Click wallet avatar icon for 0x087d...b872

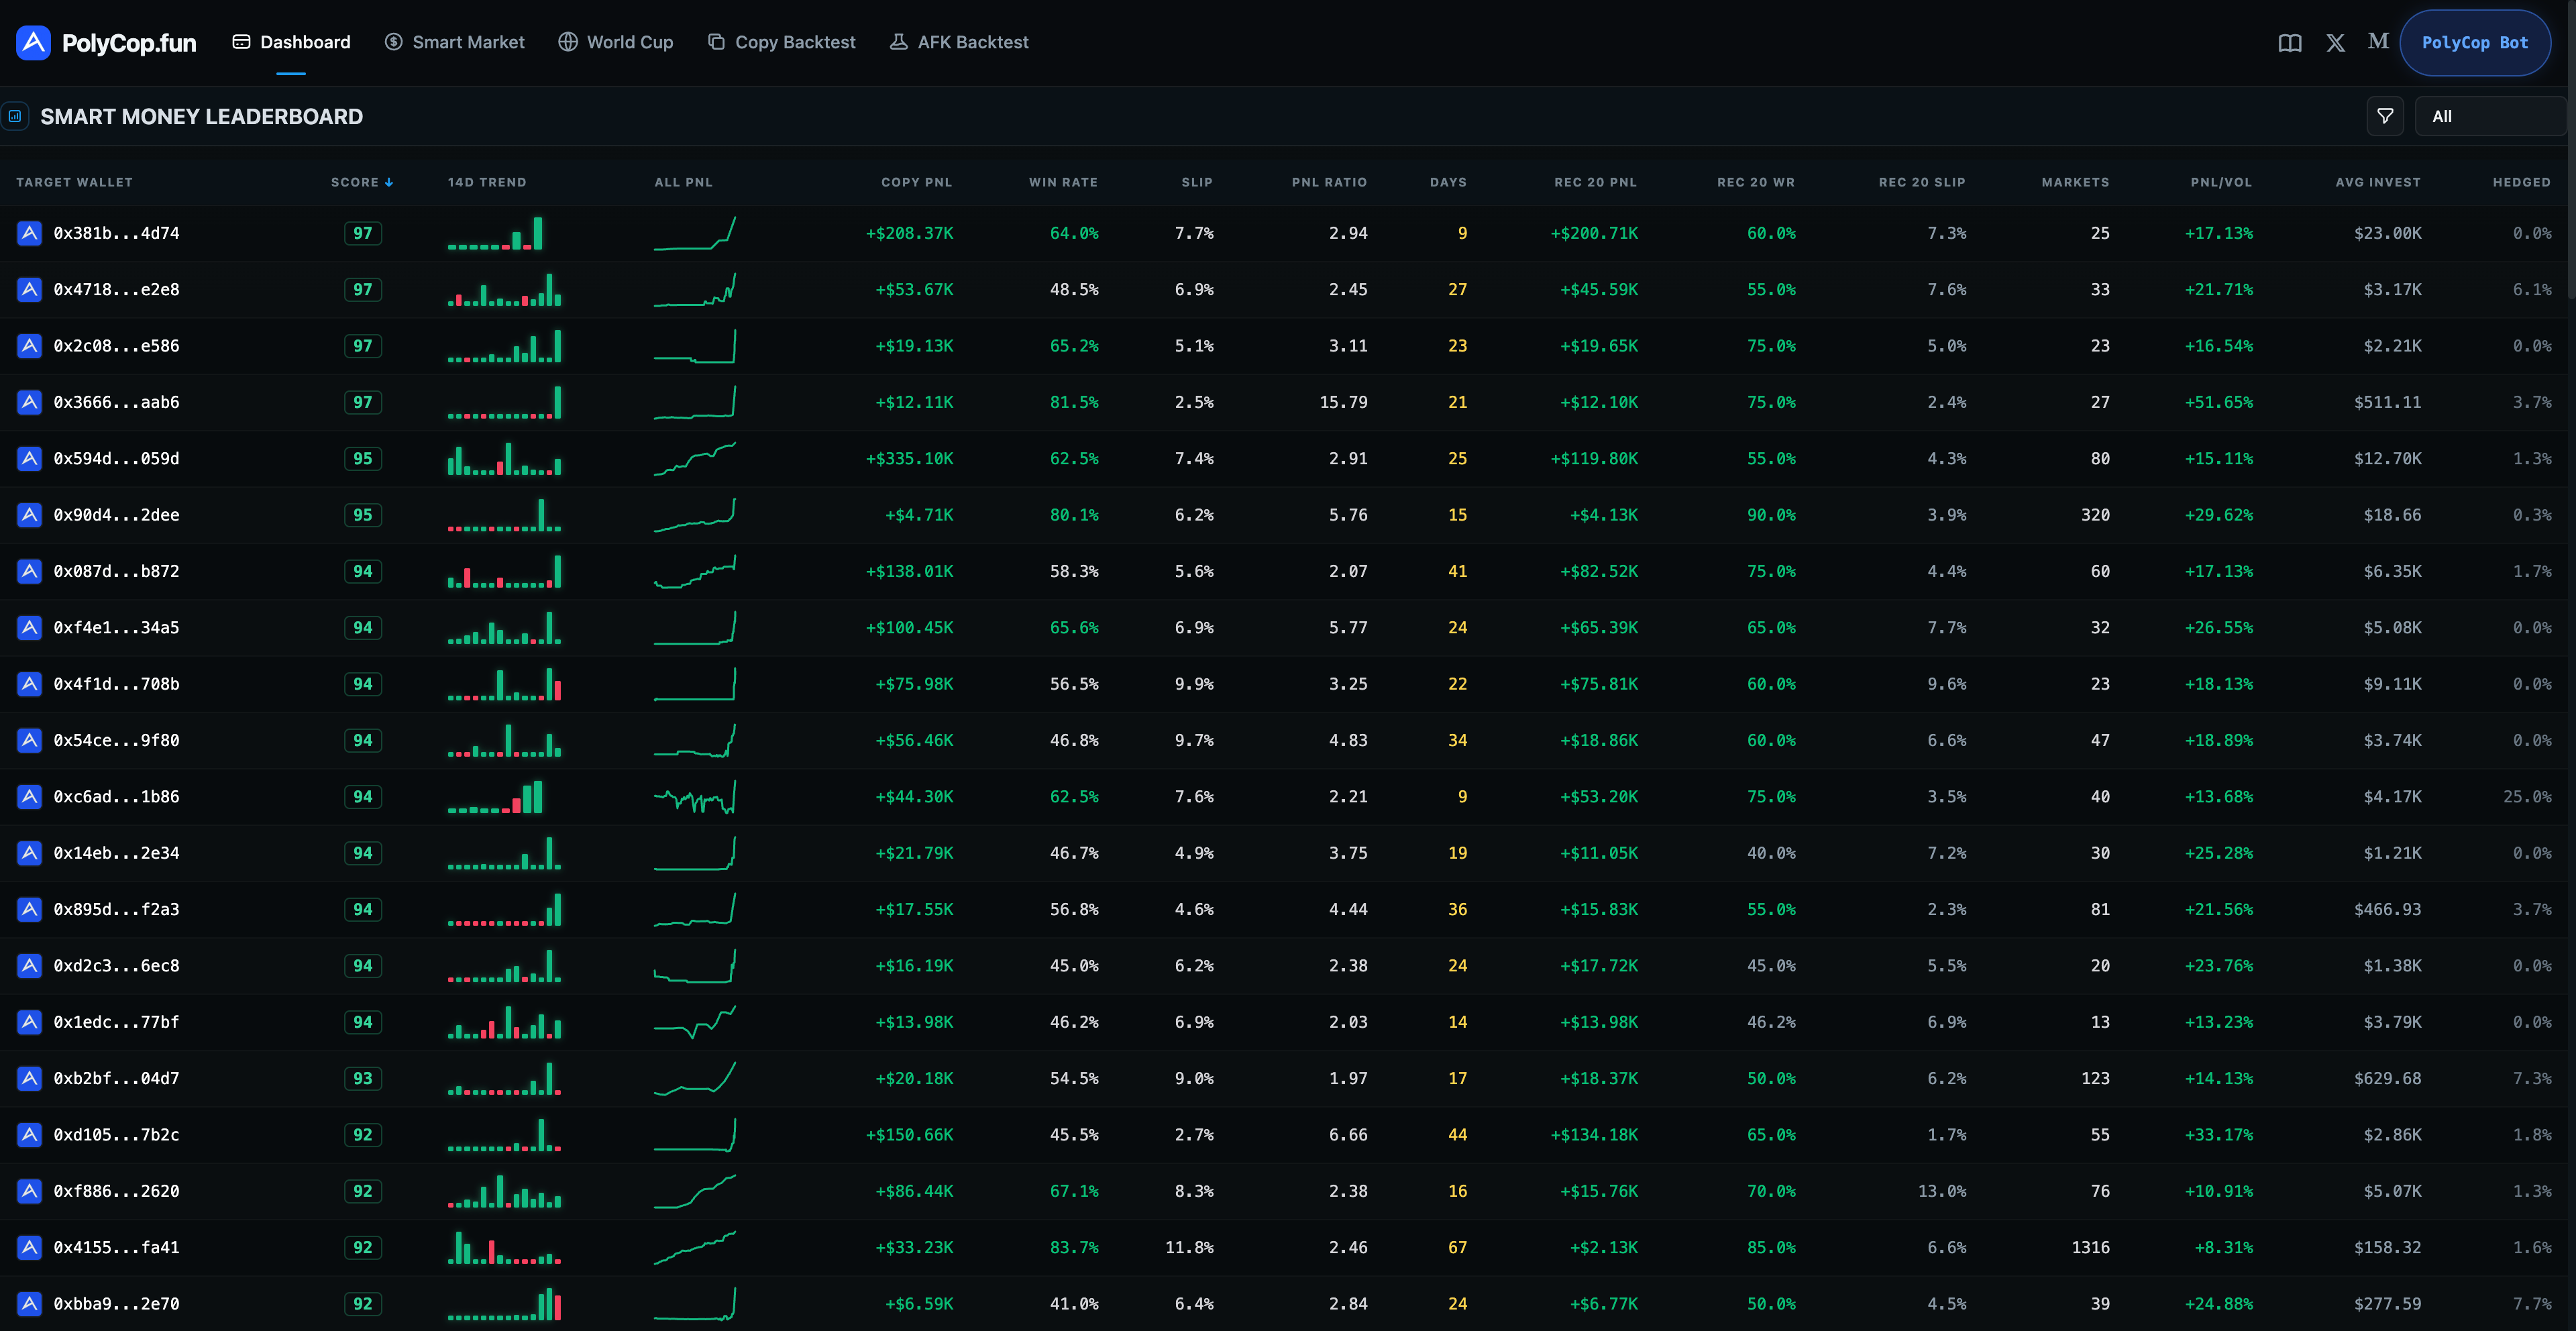point(30,571)
